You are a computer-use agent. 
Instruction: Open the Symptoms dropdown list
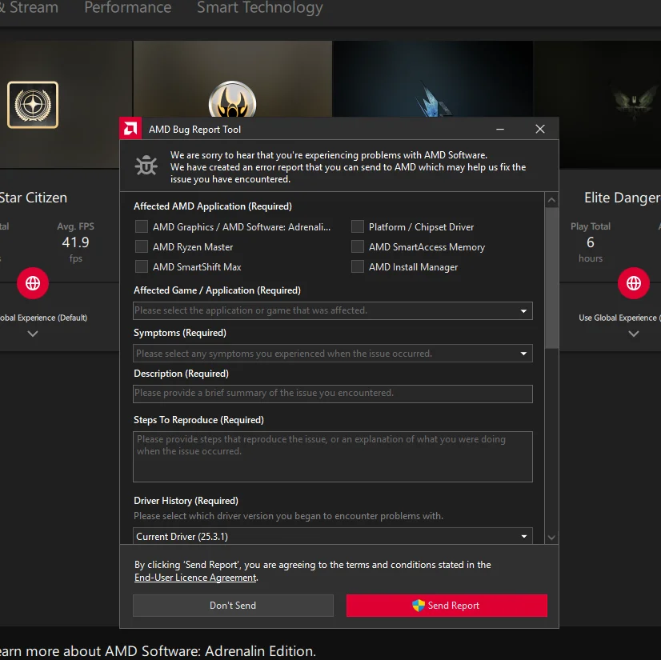point(333,354)
